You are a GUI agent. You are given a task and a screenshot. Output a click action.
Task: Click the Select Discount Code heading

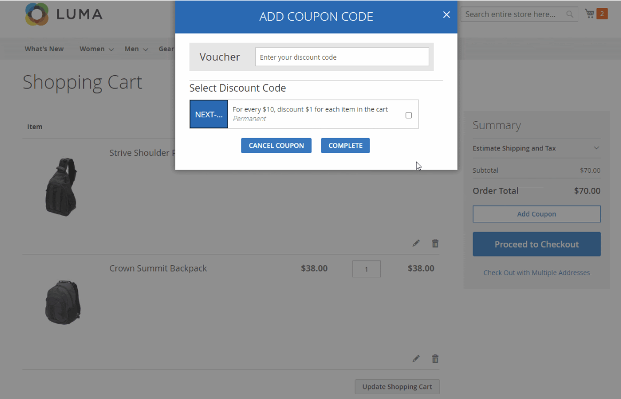coord(238,88)
